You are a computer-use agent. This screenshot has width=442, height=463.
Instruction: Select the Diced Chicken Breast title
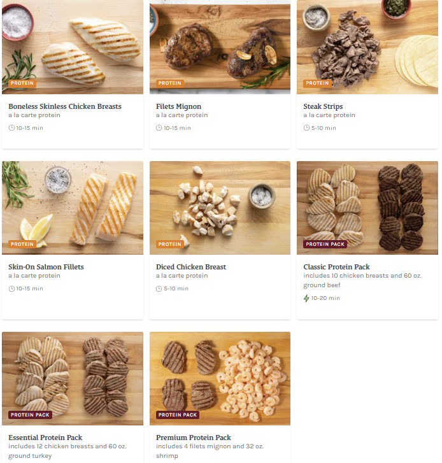point(191,267)
